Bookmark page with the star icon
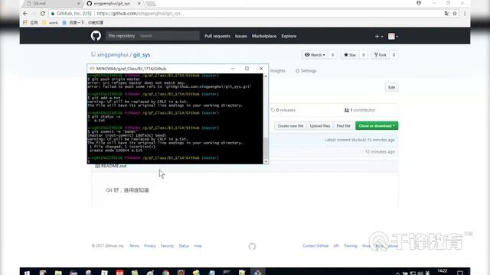The image size is (490, 275). point(455,14)
